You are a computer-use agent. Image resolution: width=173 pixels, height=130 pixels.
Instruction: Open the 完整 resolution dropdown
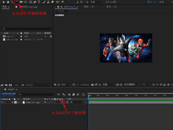pyautogui.click(x=108, y=85)
